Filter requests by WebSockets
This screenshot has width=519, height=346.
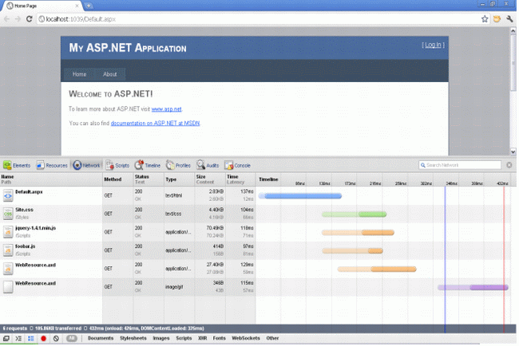pos(246,338)
